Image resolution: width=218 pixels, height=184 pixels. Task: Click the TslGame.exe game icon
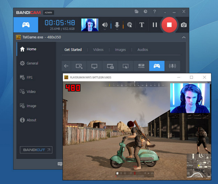(x=19, y=37)
